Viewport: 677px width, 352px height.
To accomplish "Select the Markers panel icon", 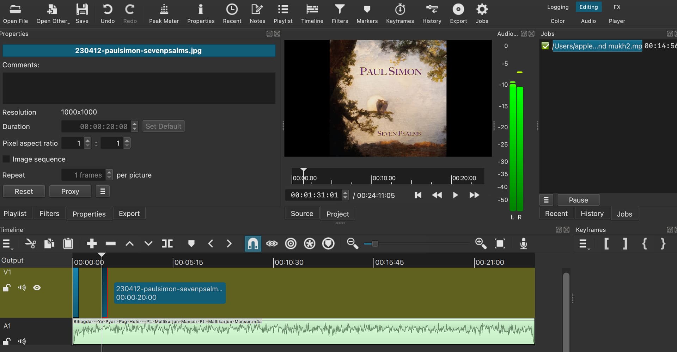I will [367, 13].
